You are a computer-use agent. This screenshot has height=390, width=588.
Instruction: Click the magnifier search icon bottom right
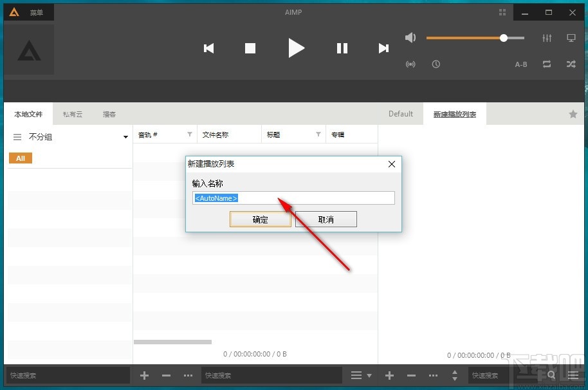pyautogui.click(x=551, y=375)
